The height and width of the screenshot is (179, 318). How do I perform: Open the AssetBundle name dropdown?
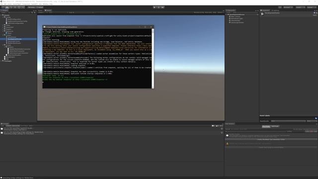click(x=288, y=121)
